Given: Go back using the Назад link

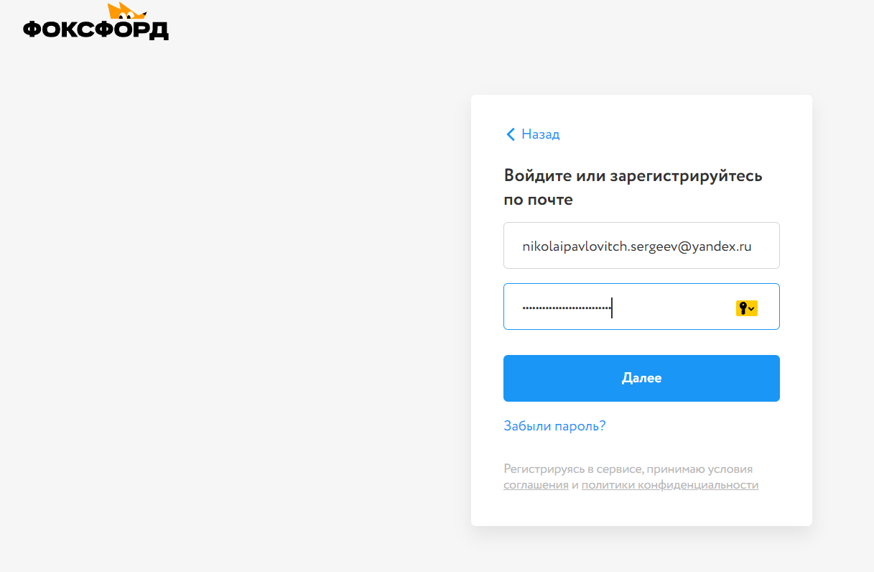Looking at the screenshot, I should tap(540, 134).
